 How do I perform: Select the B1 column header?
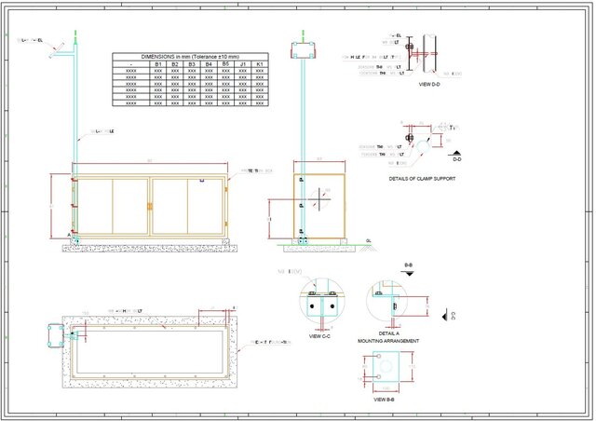tap(158, 65)
